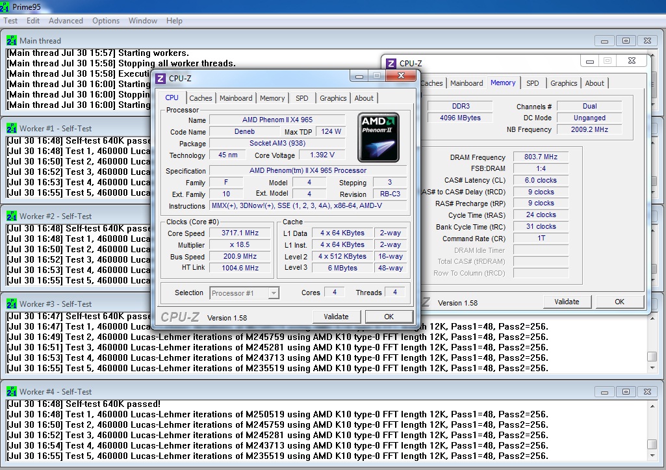Screen dimensions: 666x470
Task: Click the back CPU-Z window's purple Z icon
Action: point(391,64)
